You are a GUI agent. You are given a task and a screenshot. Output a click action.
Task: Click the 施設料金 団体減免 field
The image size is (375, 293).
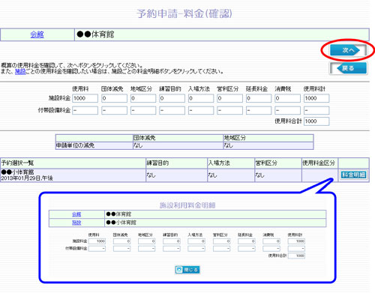click(114, 98)
